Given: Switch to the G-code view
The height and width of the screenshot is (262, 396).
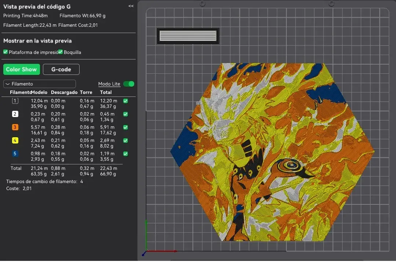Looking at the screenshot, I should click(61, 69).
